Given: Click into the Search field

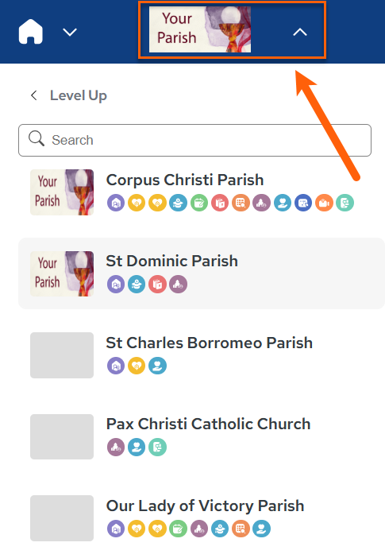Looking at the screenshot, I should pyautogui.click(x=194, y=140).
